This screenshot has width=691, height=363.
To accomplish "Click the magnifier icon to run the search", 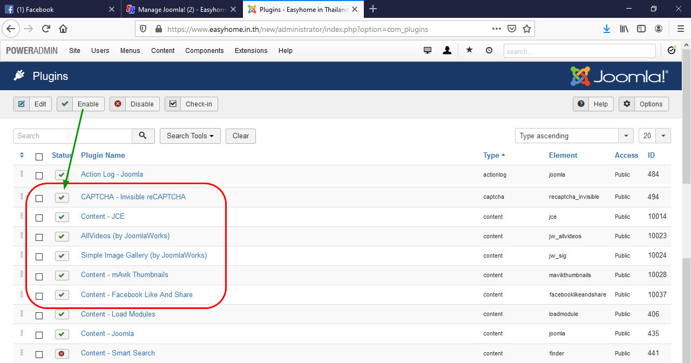I will click(143, 136).
